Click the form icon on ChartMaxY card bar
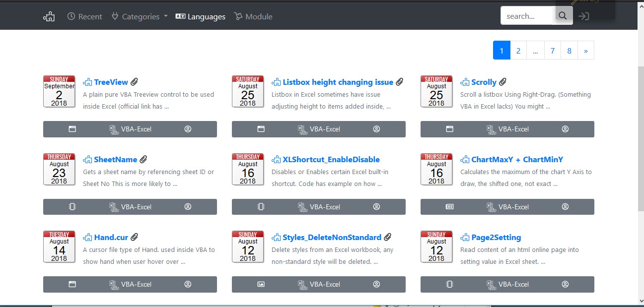The height and width of the screenshot is (307, 644). coord(449,207)
